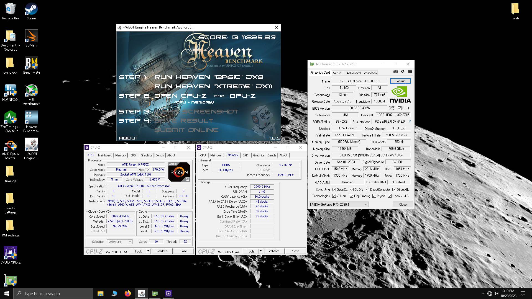532x299 pixels.
Task: Launch BenchMate from the desktop
Action: pos(31,66)
